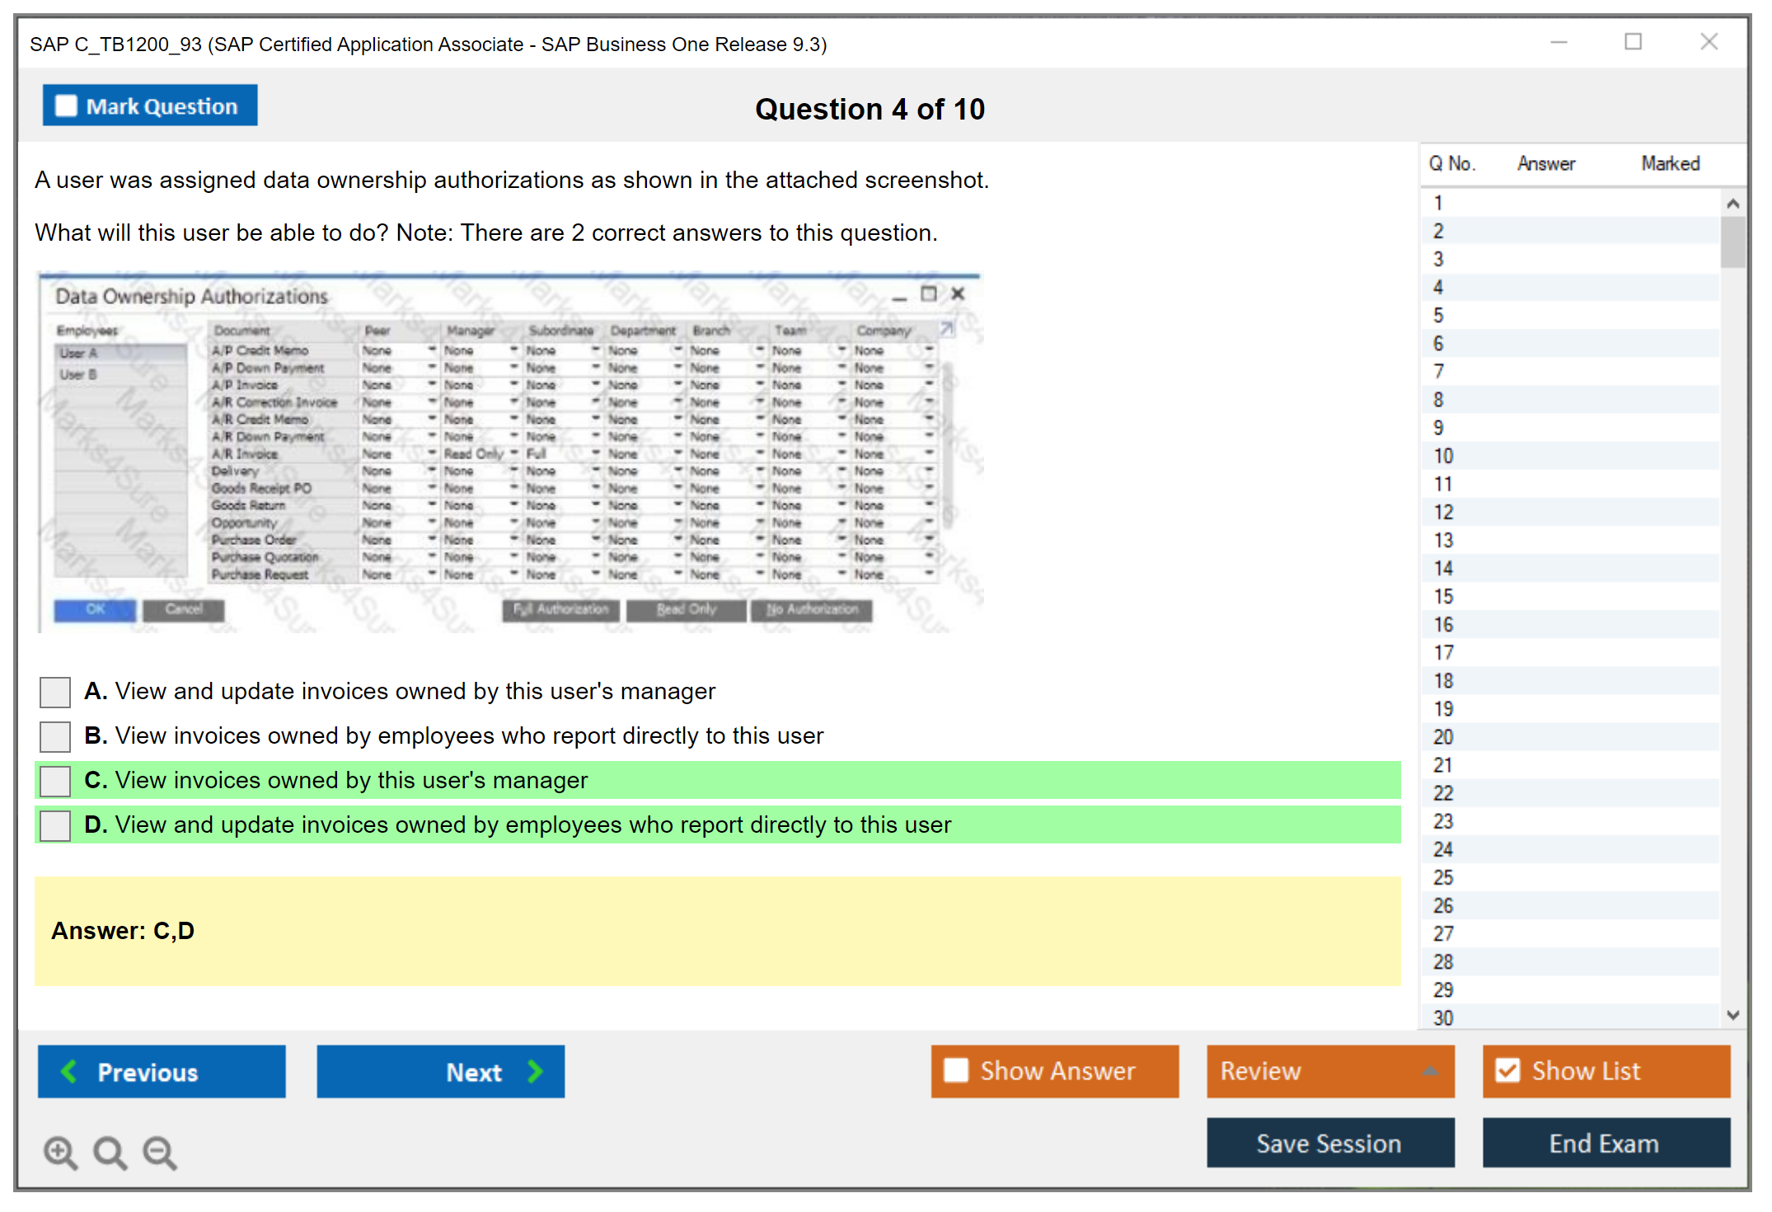Click the zoom out magnifier icon

pyautogui.click(x=160, y=1152)
